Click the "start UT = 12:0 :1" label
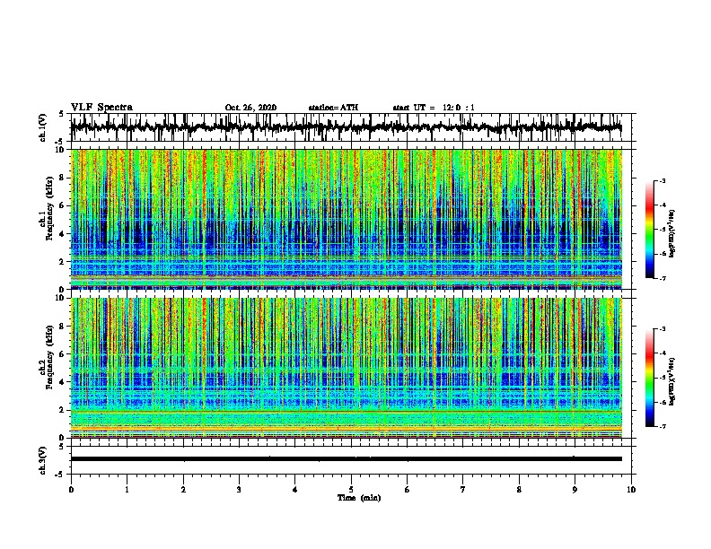Viewport: 711px width, 549px height. tap(434, 108)
